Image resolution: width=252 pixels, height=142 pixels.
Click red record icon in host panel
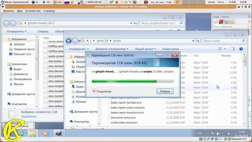pos(146,2)
